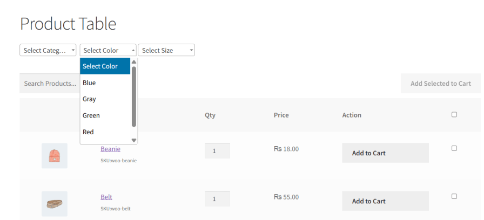Collapse the Select Color dropdown

tap(108, 50)
